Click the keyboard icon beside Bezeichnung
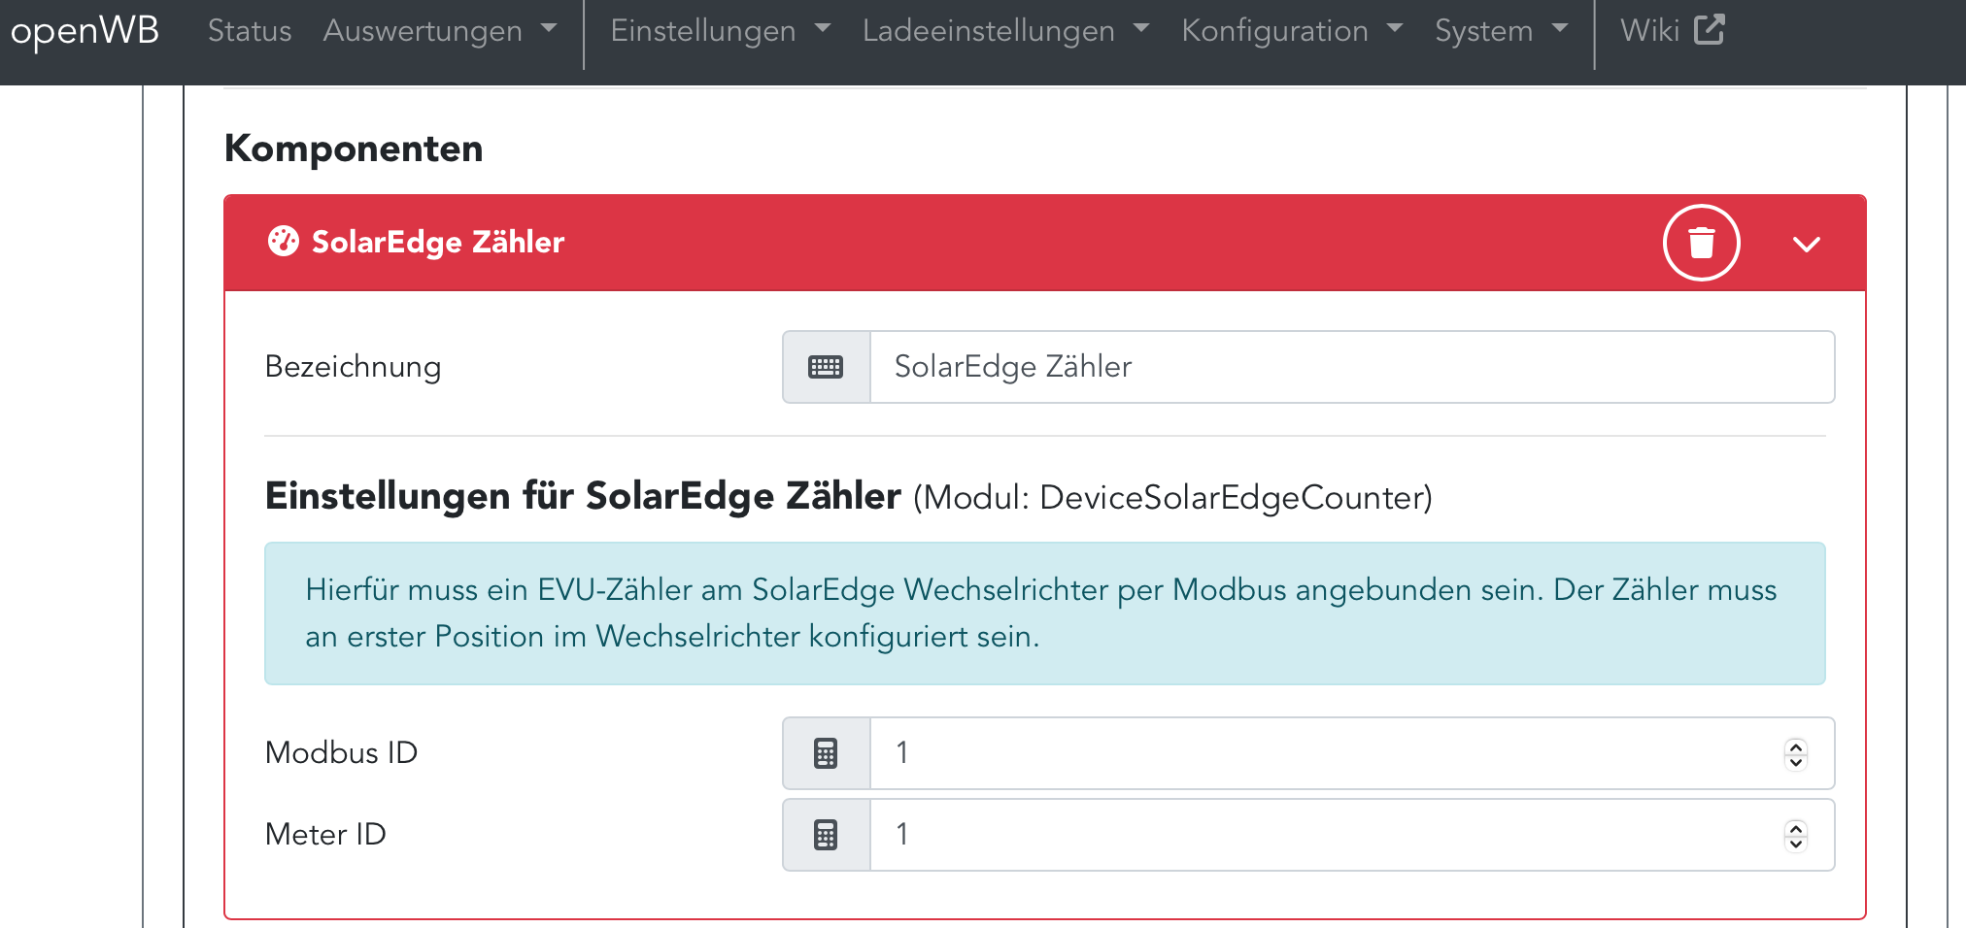 click(826, 367)
